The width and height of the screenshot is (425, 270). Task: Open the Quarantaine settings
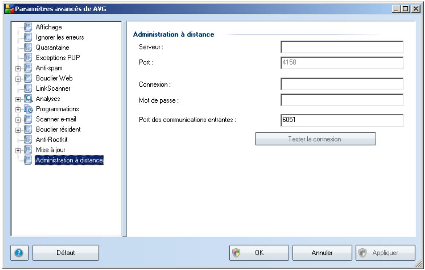click(x=52, y=48)
